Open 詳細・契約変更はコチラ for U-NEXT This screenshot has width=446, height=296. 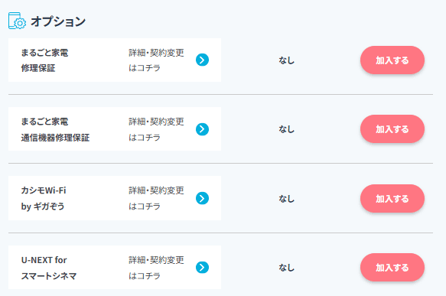click(156, 268)
